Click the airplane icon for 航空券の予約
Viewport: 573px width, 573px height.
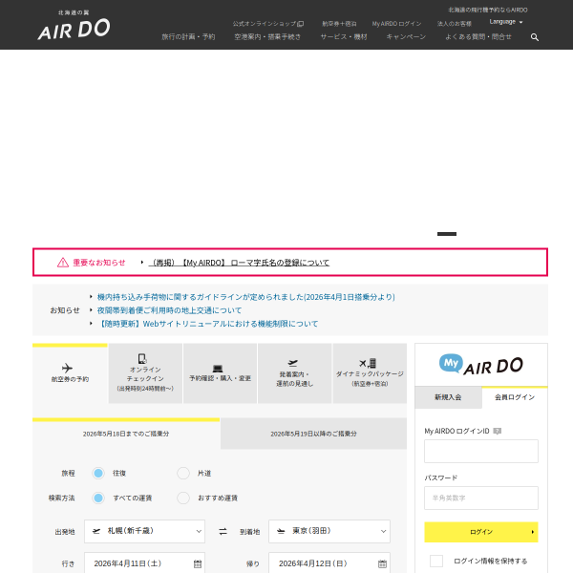point(67,368)
